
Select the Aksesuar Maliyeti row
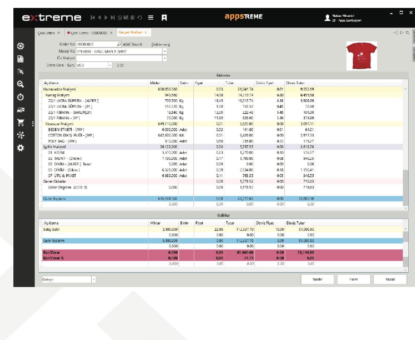coord(223,124)
